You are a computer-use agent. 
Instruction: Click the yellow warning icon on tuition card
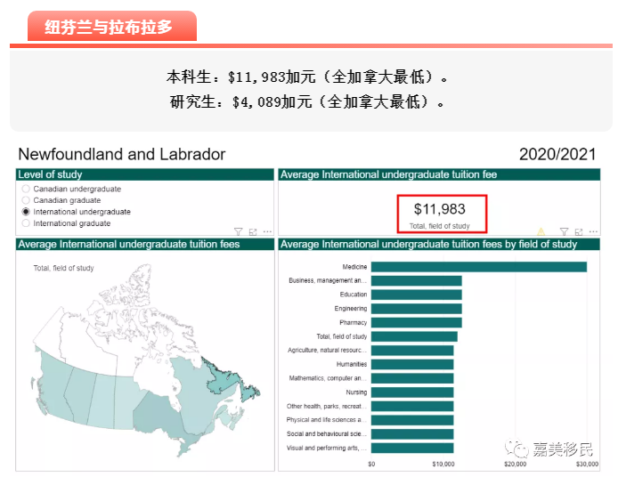(540, 231)
